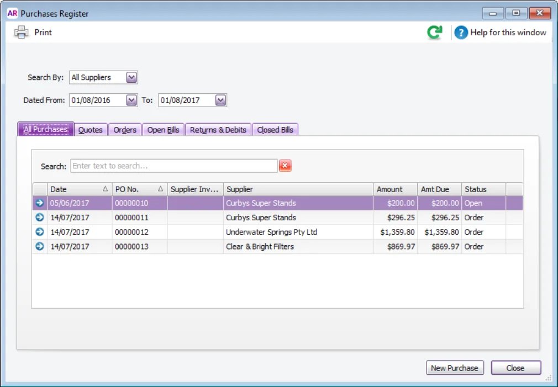Maximize the Purchases Register window
Screen dimensions: 558x387
516,13
